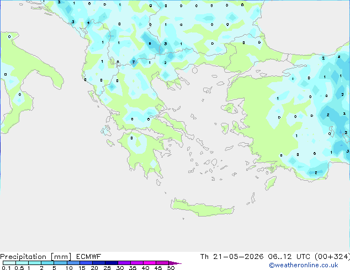
Task: Click the '(00+324)' forecast offset text
Action: (332, 257)
